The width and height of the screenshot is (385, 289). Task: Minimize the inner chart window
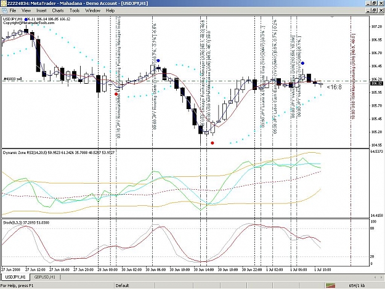(x=368, y=10)
